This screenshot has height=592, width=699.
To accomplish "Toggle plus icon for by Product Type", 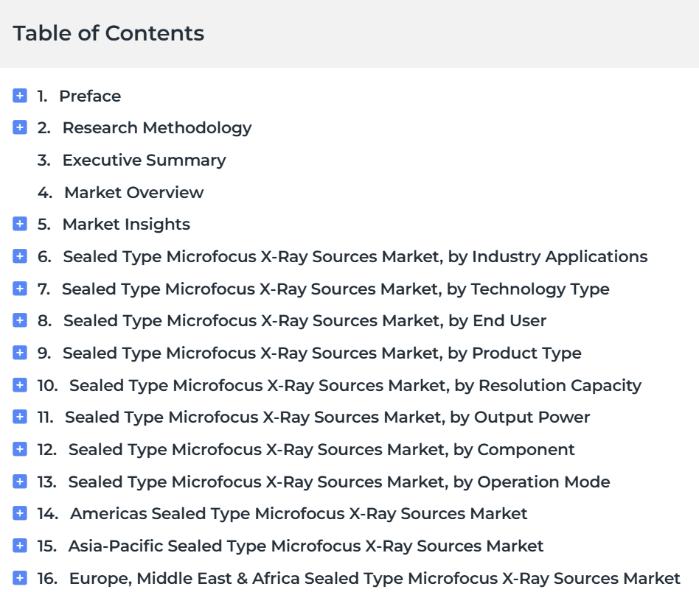I will [20, 353].
